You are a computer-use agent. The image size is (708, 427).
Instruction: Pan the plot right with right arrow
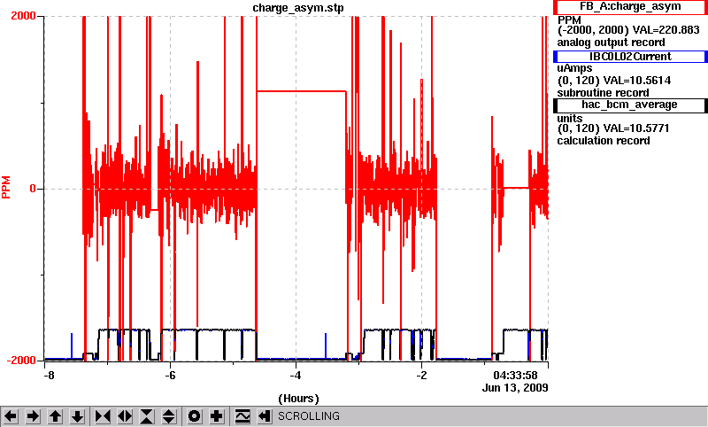pos(33,416)
